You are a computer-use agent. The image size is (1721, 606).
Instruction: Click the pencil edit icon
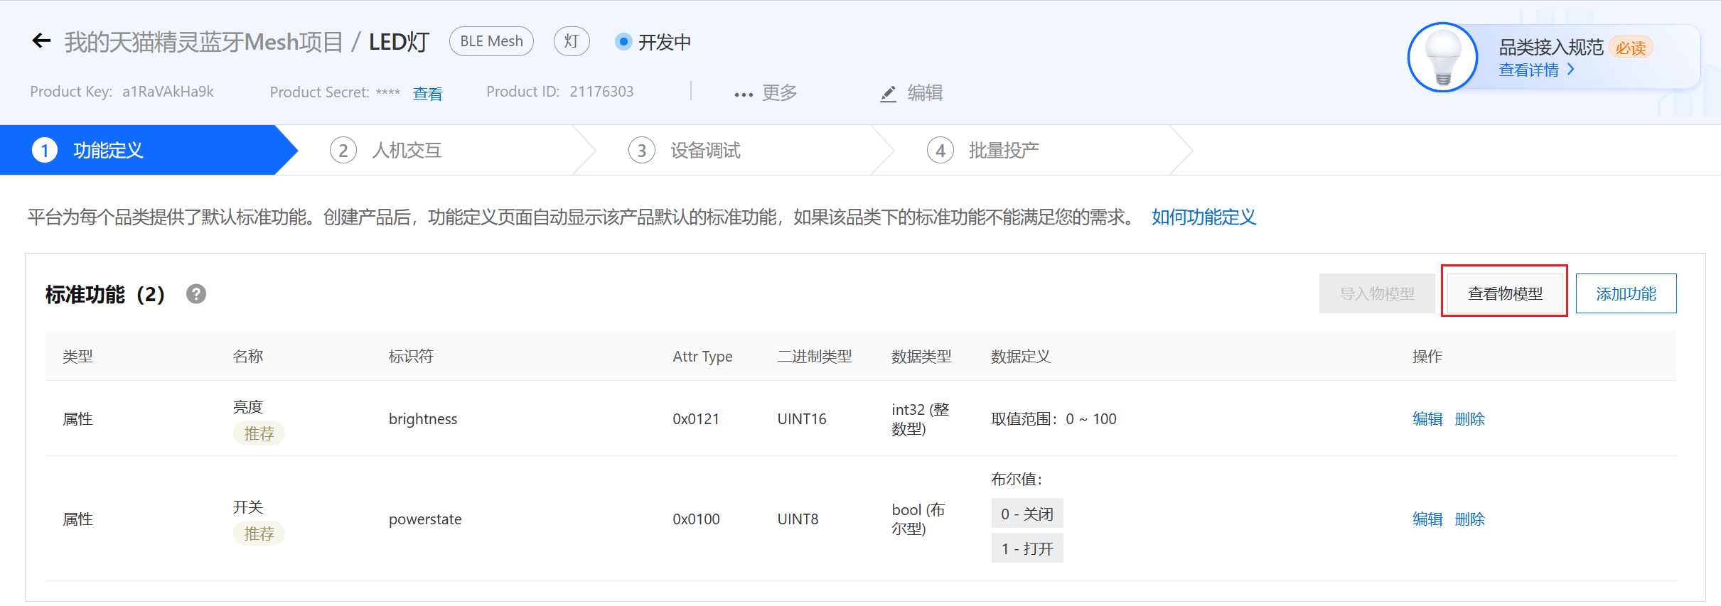pos(888,93)
